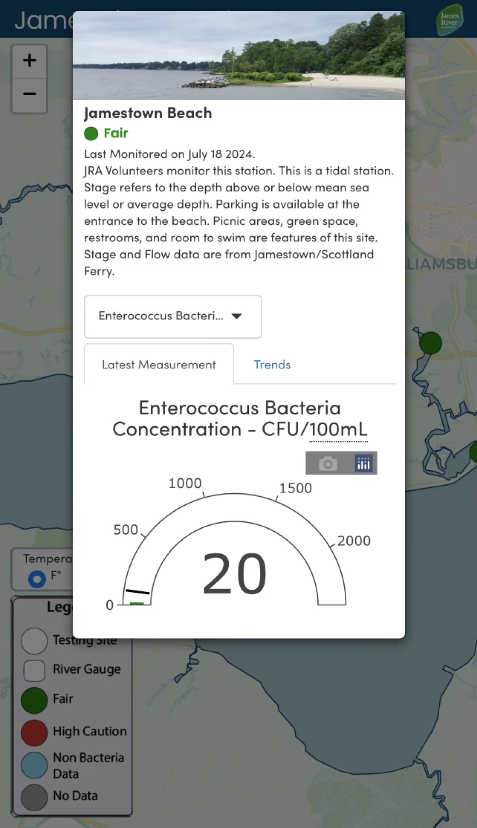This screenshot has width=477, height=828.
Task: Click the map zoom in plus button
Action: pyautogui.click(x=29, y=61)
